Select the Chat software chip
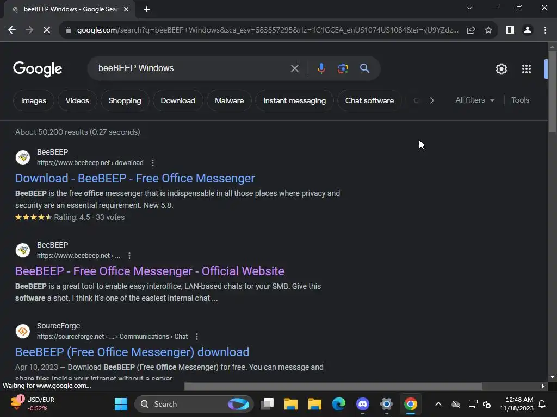 369,100
